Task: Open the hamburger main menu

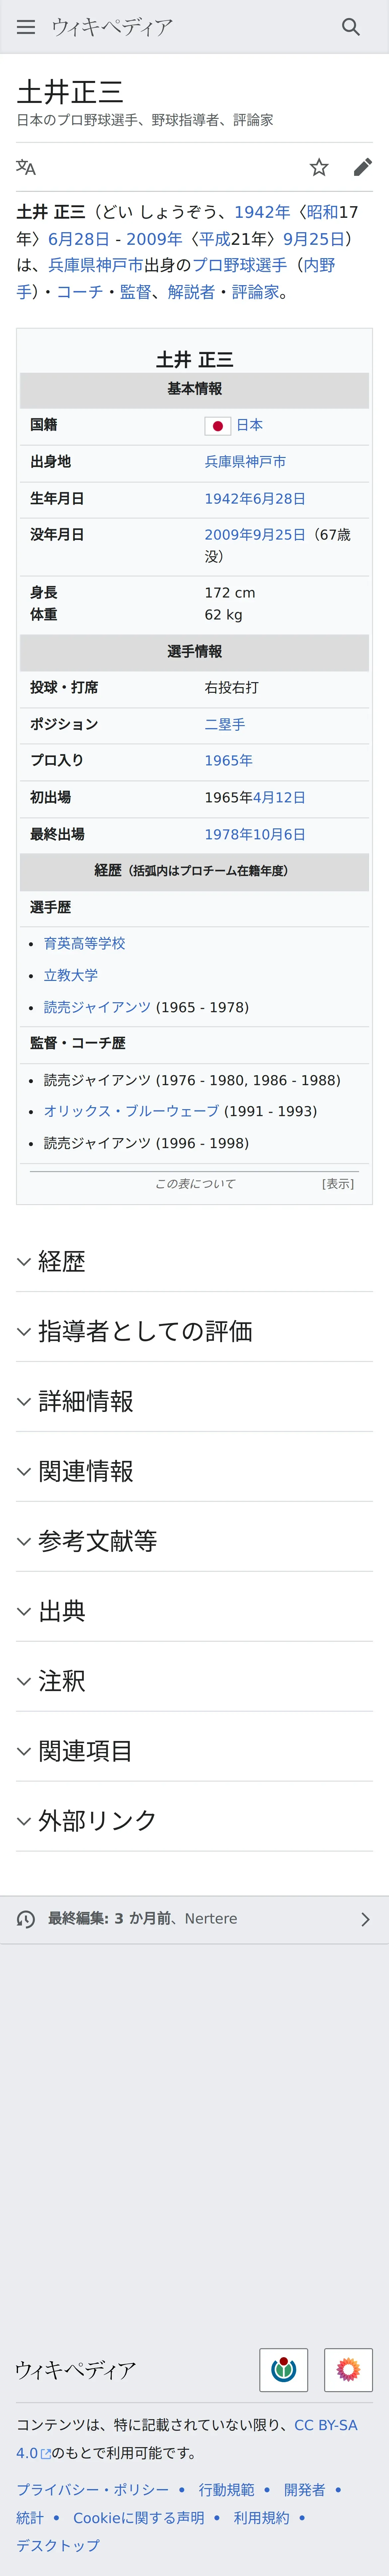Action: (x=26, y=27)
